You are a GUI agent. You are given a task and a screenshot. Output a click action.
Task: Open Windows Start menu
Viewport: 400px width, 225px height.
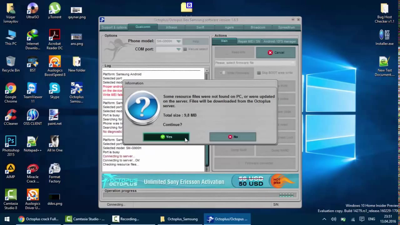[7, 219]
